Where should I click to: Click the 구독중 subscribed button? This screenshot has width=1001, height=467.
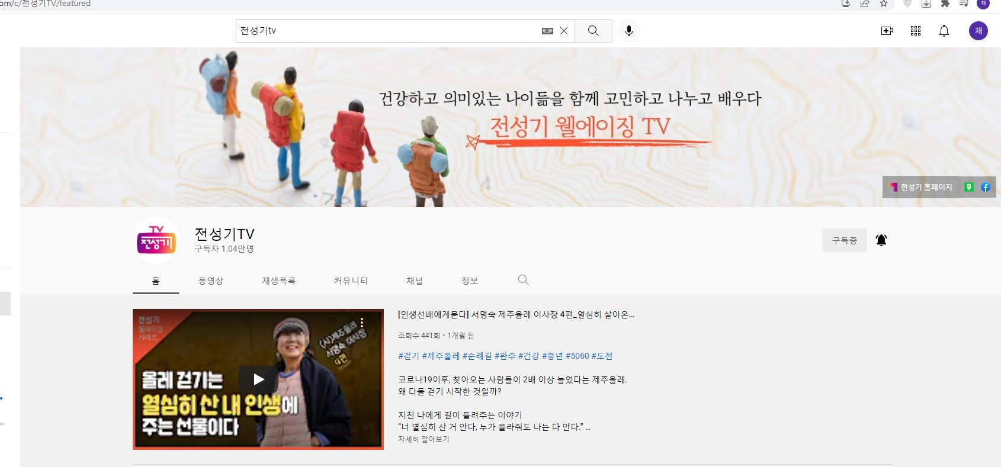pyautogui.click(x=845, y=240)
